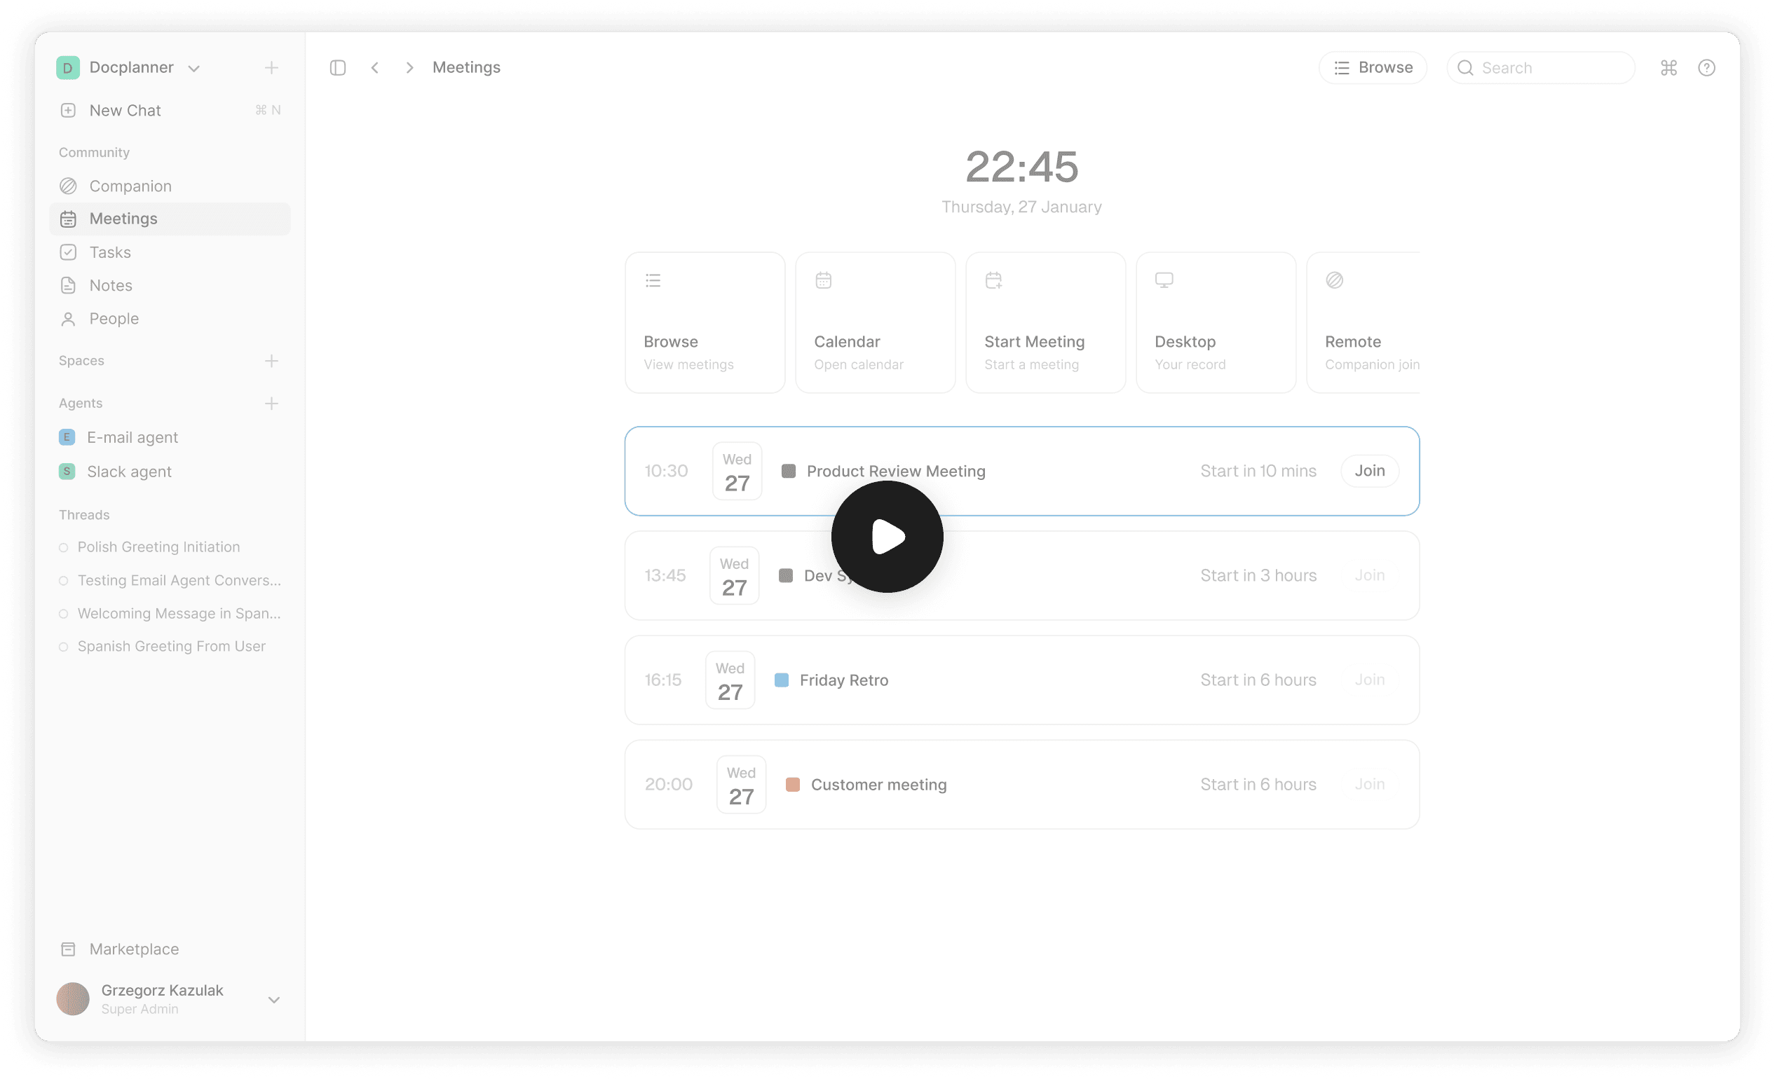Open the Start Meeting card
This screenshot has height=1079, width=1775.
[x=1045, y=322]
